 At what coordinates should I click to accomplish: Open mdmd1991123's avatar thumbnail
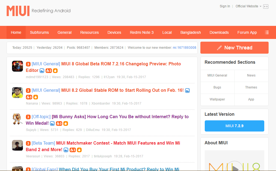coord(17,66)
